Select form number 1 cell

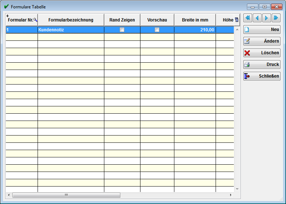click(x=22, y=30)
